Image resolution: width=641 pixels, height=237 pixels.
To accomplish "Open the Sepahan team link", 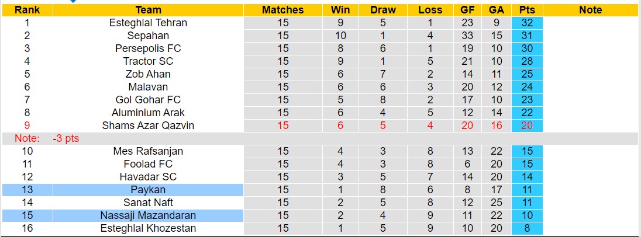I will pyautogui.click(x=148, y=36).
